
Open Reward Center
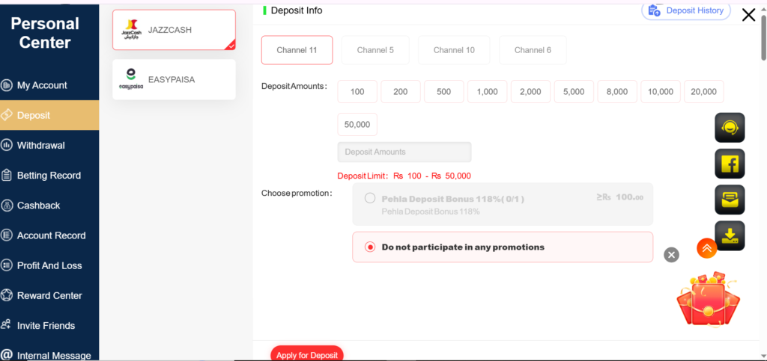pos(49,296)
